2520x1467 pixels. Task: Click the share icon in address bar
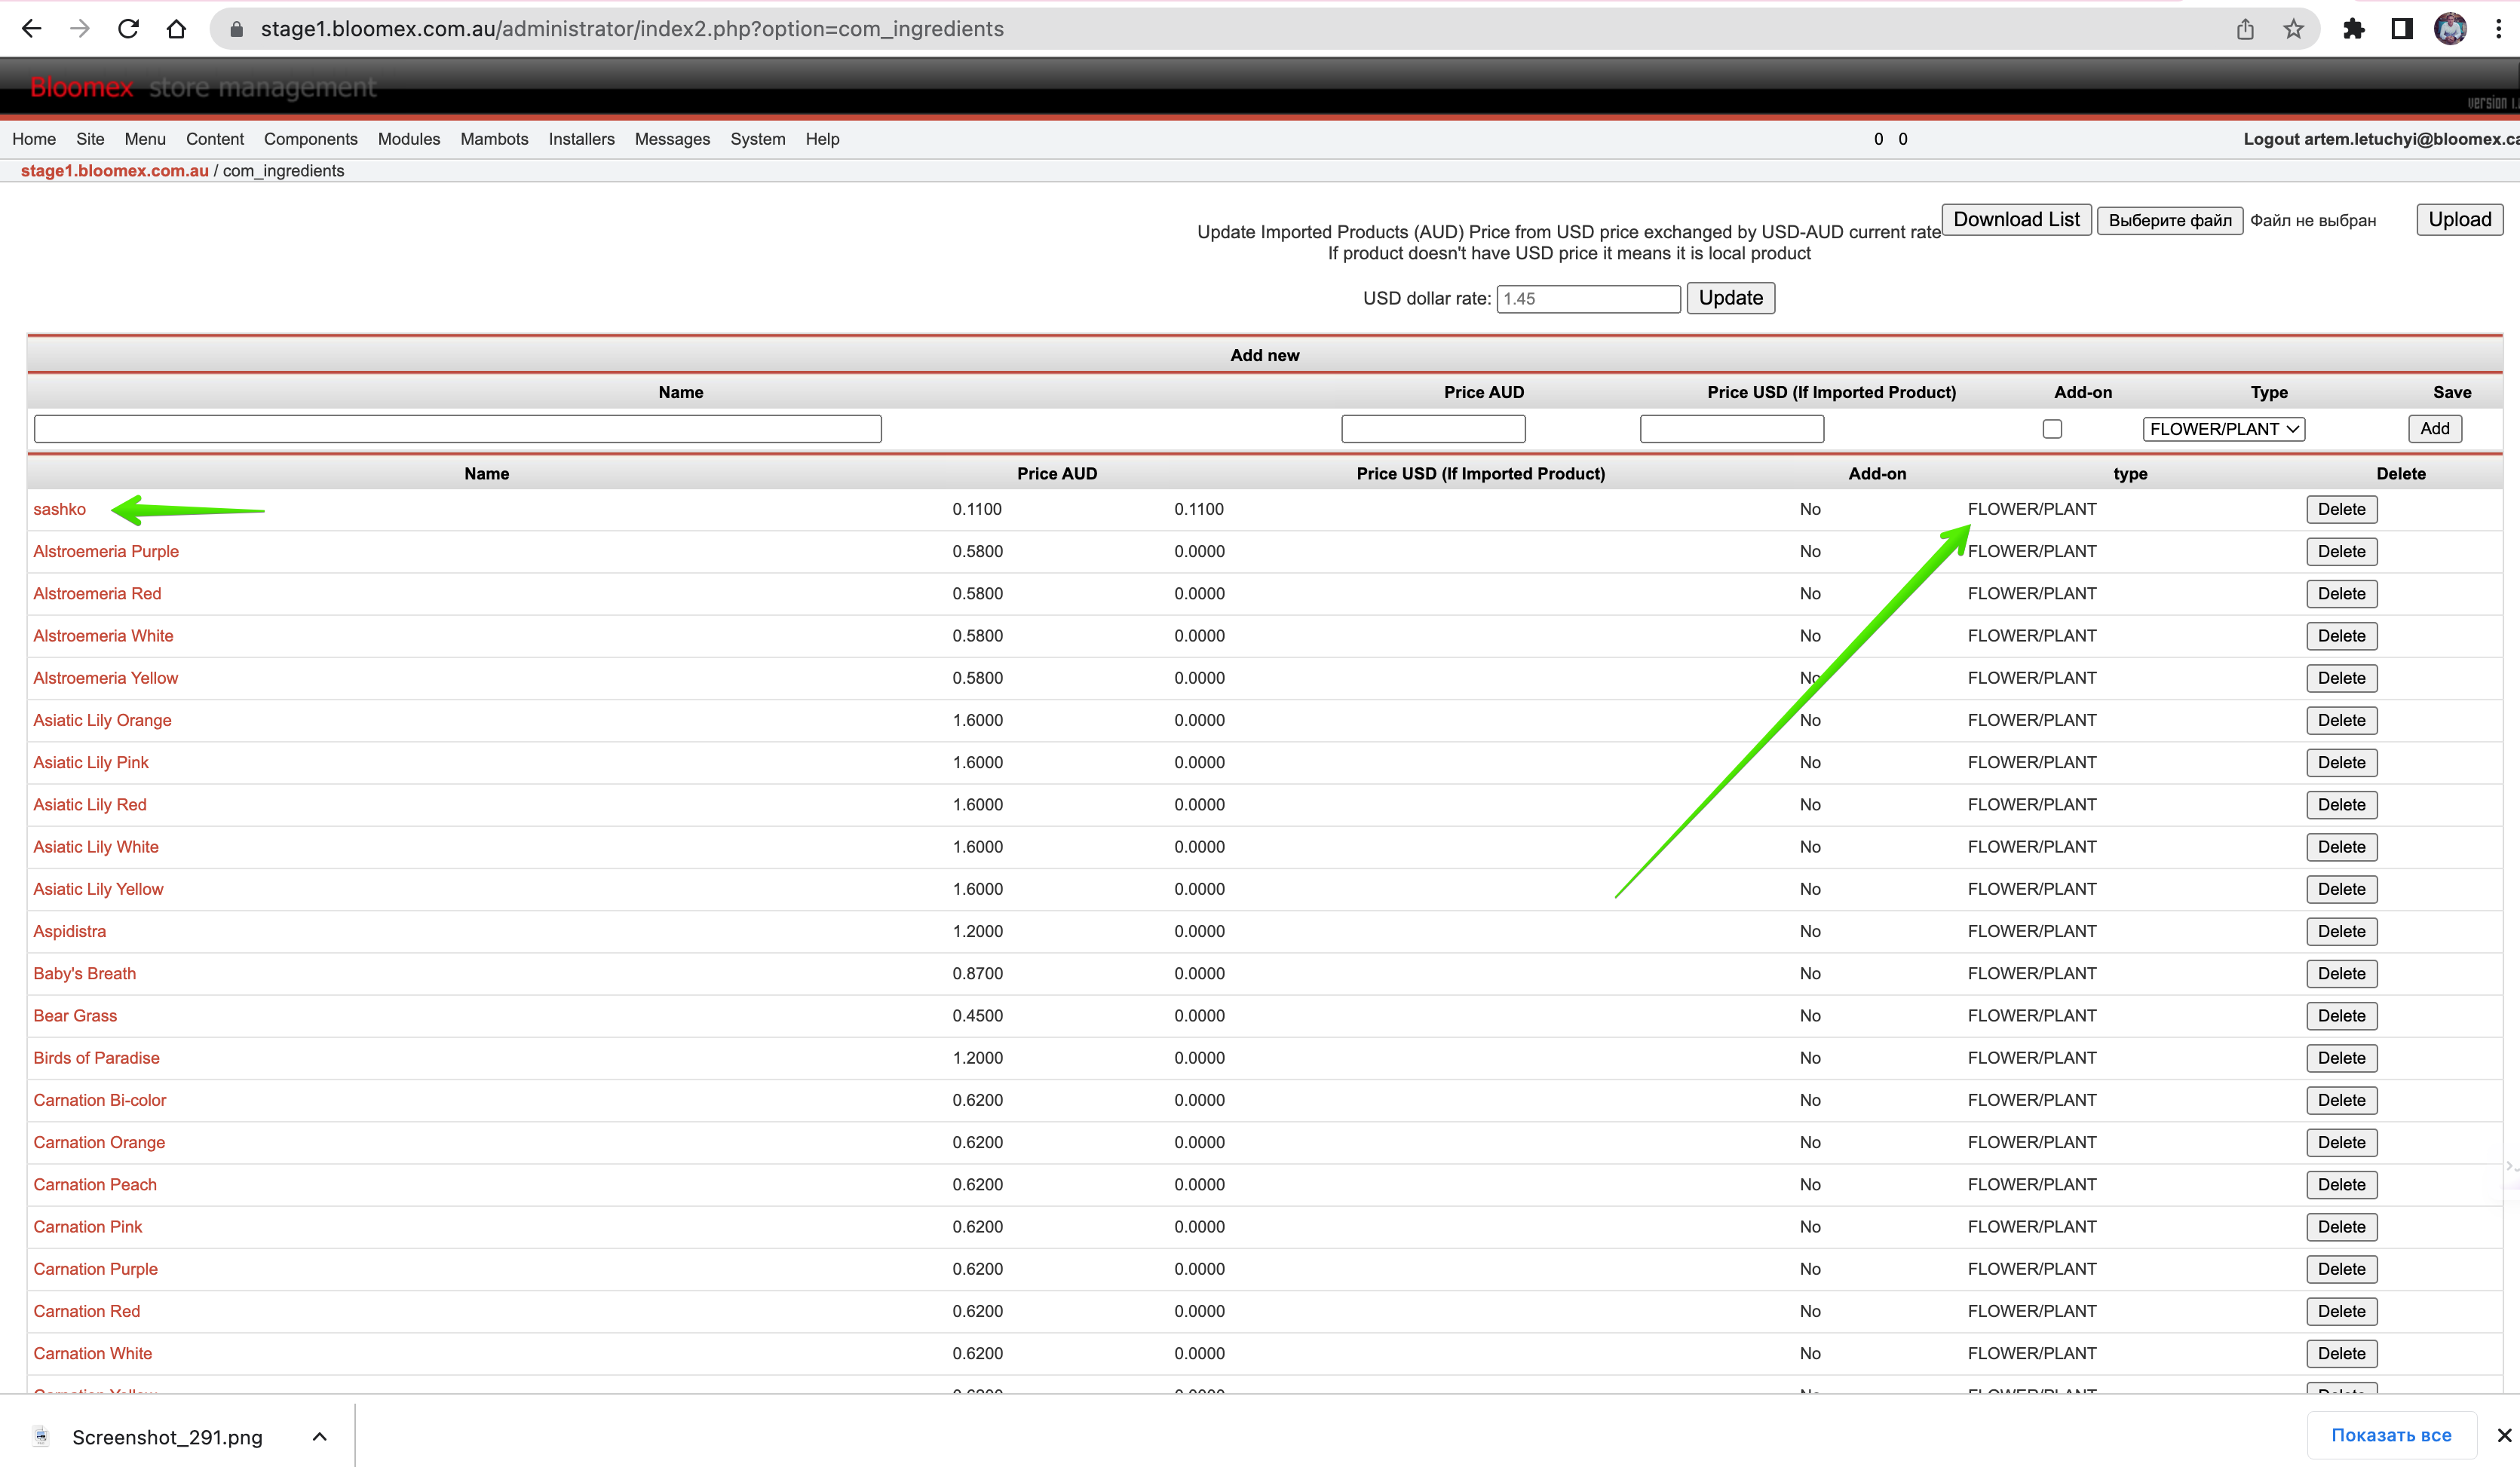point(2245,29)
